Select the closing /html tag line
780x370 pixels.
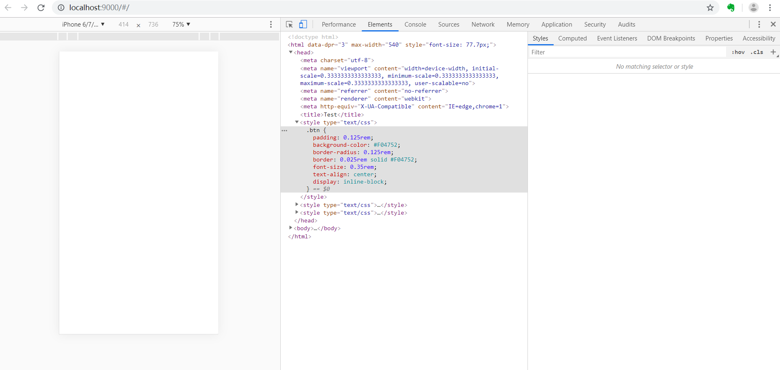299,236
